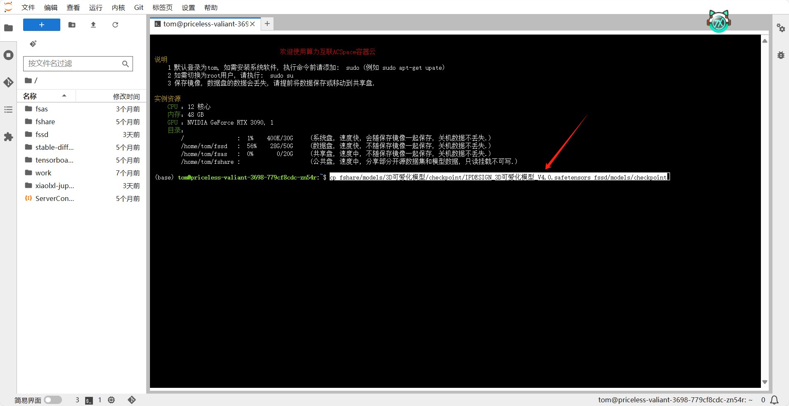Click the status bar number 3
This screenshot has width=789, height=406.
pos(77,400)
